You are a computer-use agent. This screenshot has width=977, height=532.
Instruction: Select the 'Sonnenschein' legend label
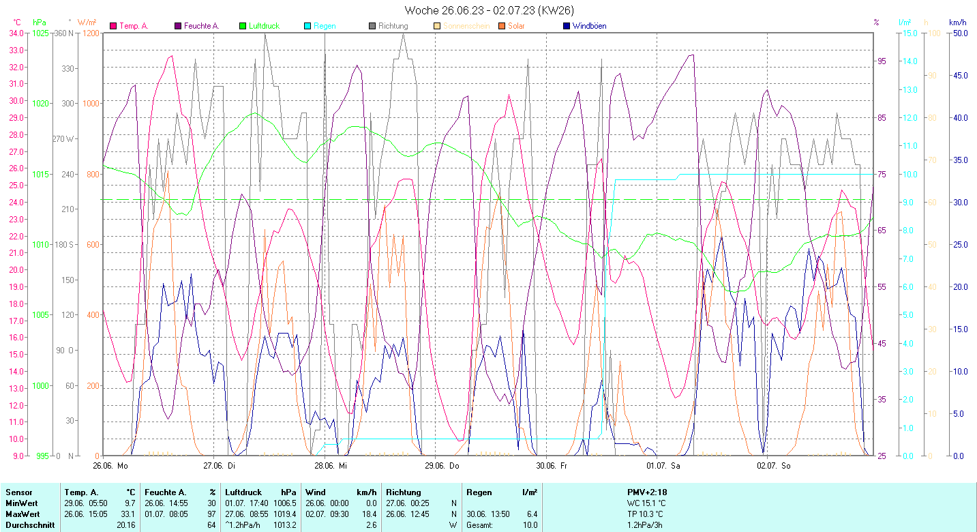click(466, 27)
